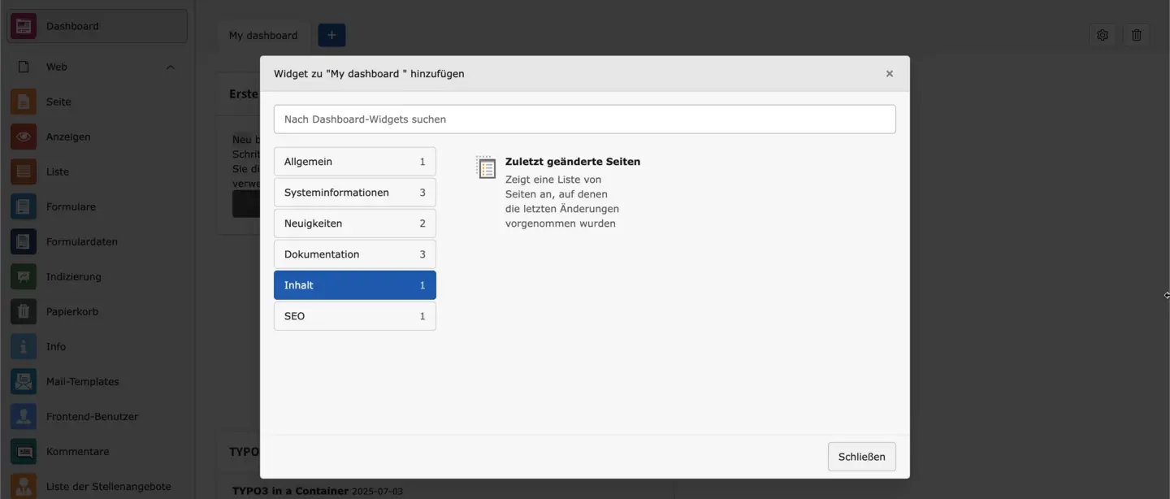Click the Zuletzt geänderte Seiten widget icon
This screenshot has height=499, width=1170.
(486, 167)
